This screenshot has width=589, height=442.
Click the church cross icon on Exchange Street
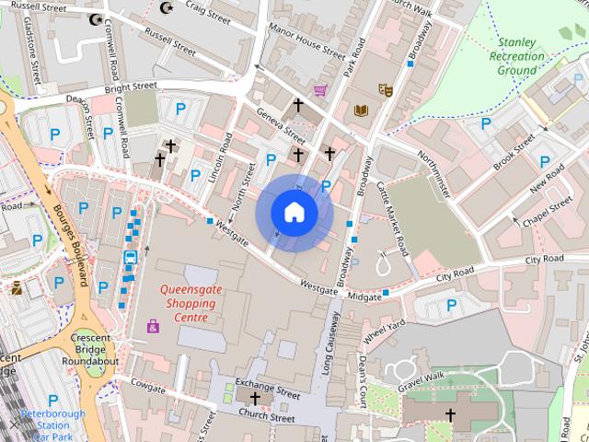tap(254, 398)
